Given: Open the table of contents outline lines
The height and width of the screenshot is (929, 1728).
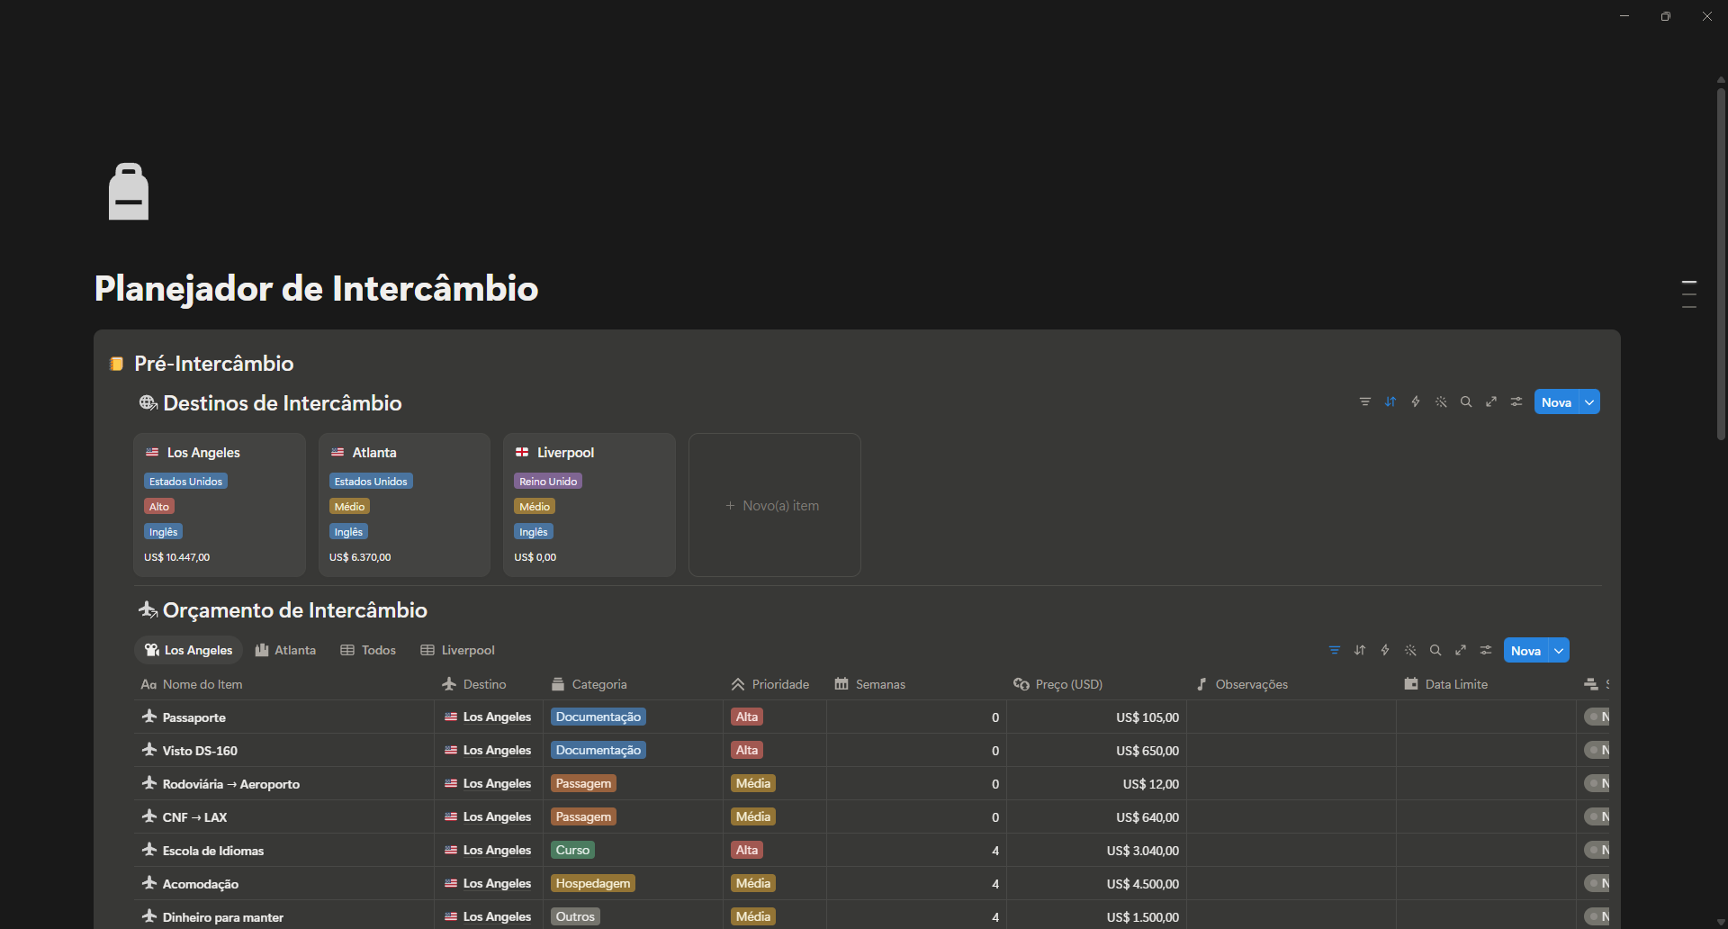Looking at the screenshot, I should tap(1689, 294).
